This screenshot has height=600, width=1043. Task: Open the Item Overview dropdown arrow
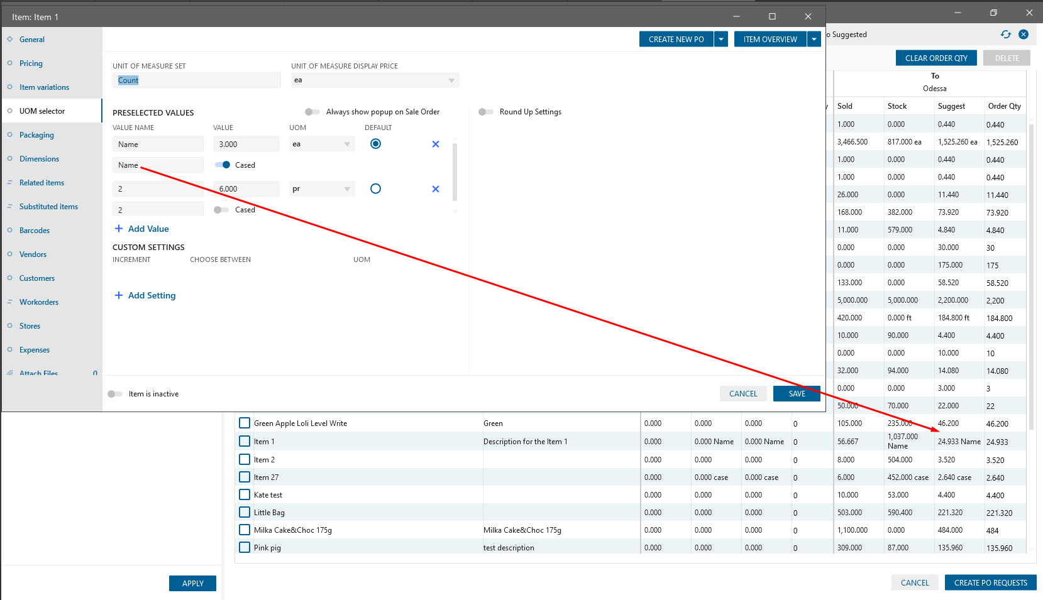point(814,39)
